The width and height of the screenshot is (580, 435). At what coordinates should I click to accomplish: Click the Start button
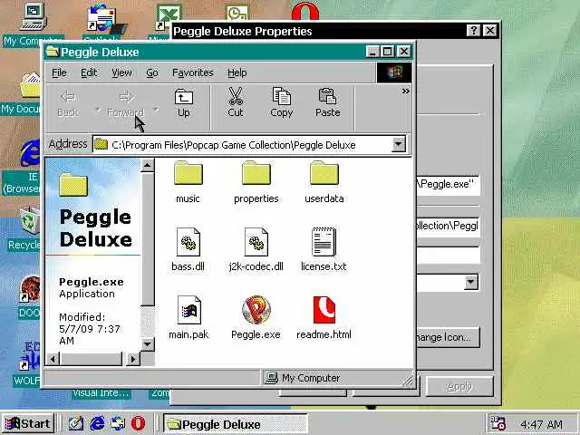point(27,423)
